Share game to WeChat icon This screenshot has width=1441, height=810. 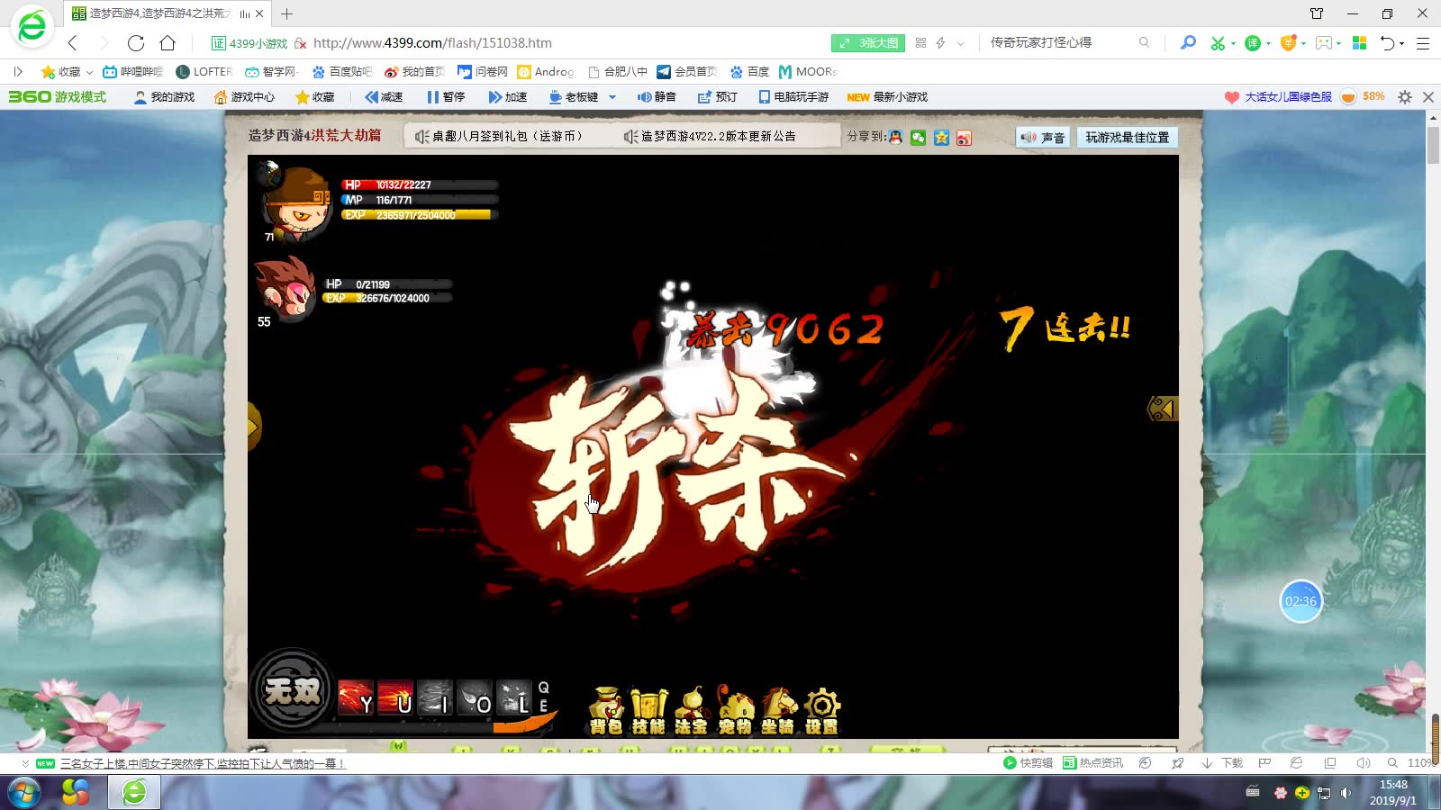tap(918, 138)
